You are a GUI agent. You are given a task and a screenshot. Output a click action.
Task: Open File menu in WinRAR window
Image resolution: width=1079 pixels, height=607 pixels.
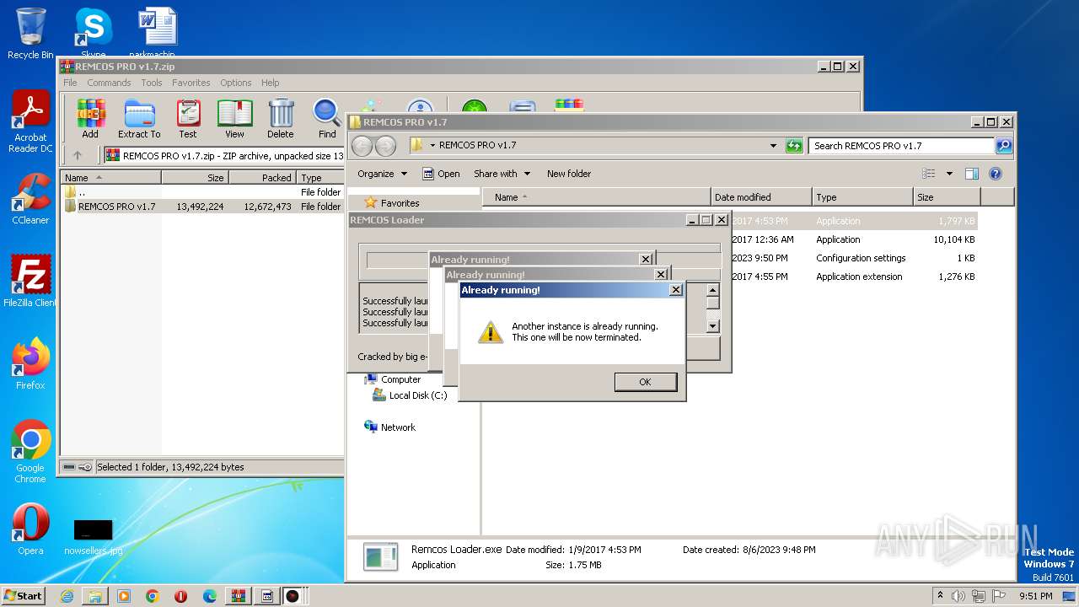[70, 83]
